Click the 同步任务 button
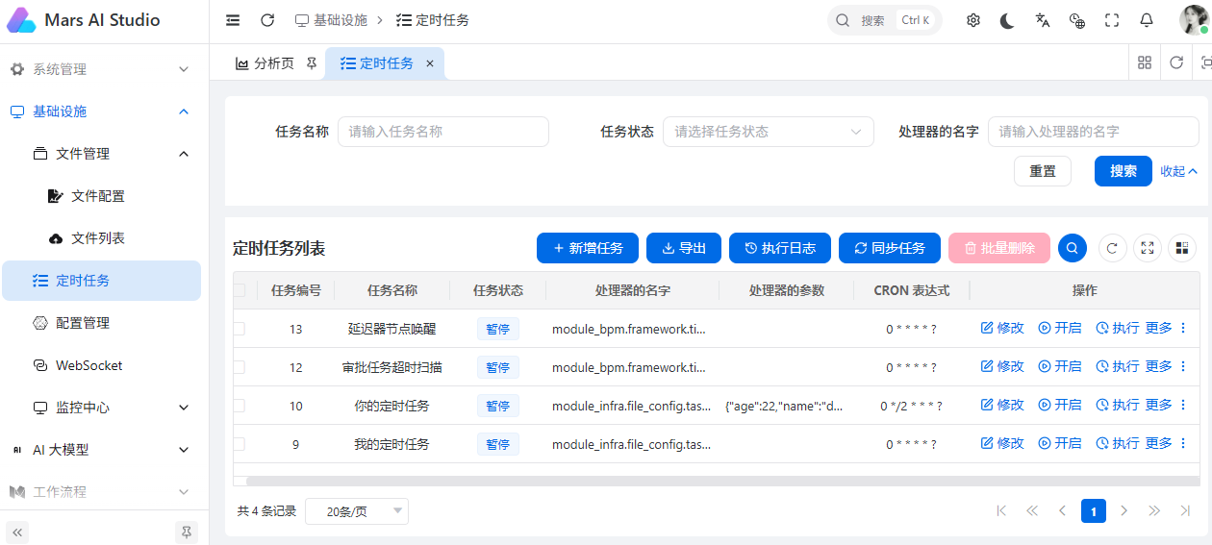Viewport: 1212px width, 545px height. coord(890,248)
